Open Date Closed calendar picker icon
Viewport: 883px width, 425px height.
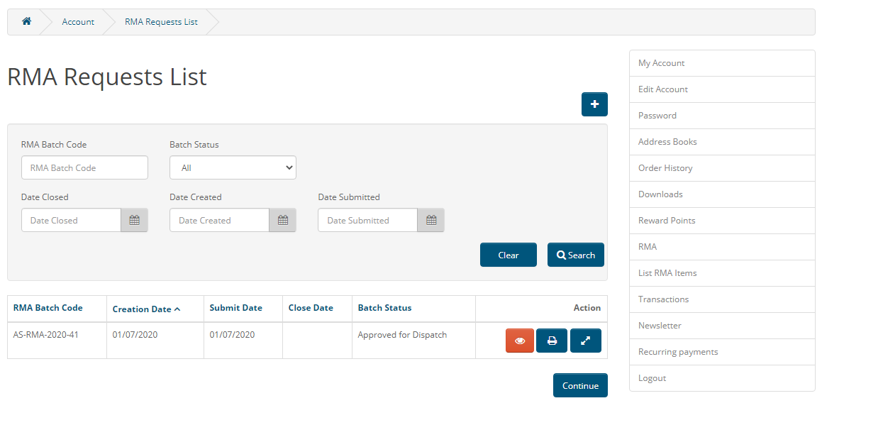[x=134, y=220]
